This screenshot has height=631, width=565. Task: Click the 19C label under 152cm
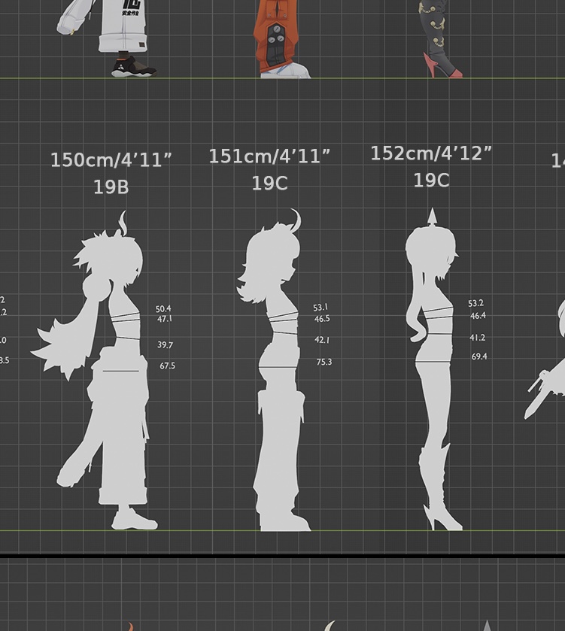coord(431,181)
